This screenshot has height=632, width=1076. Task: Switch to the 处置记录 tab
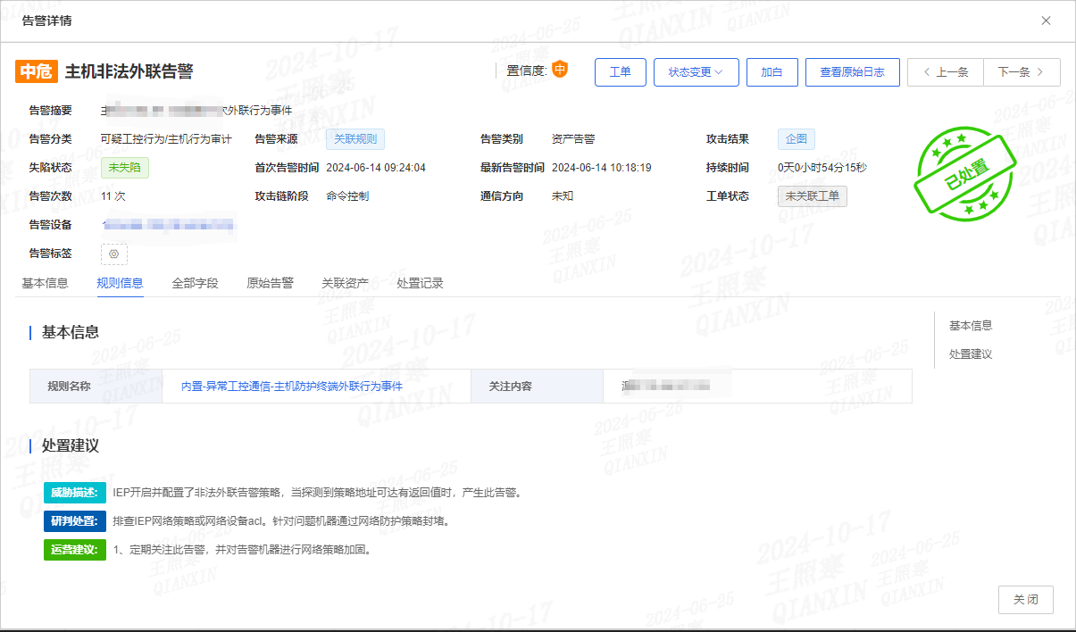pyautogui.click(x=420, y=283)
